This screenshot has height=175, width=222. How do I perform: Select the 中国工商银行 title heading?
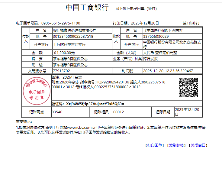87,8
